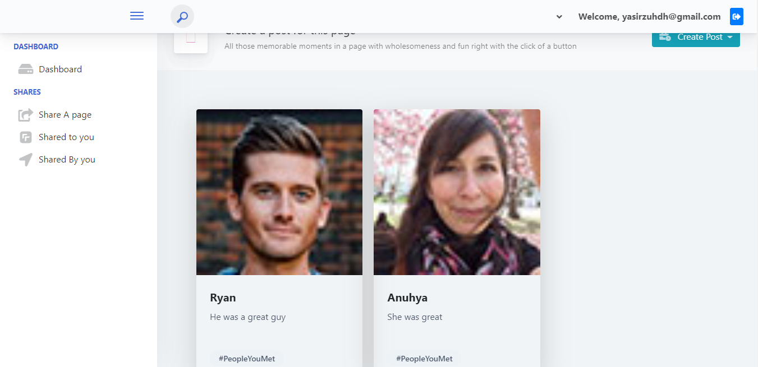Click the #PeopleYouMet tag under Anuhya
Viewport: 758px width, 367px height.
424,359
